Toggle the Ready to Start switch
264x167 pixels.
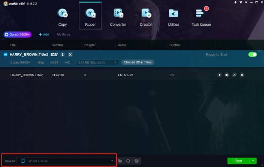point(253,54)
